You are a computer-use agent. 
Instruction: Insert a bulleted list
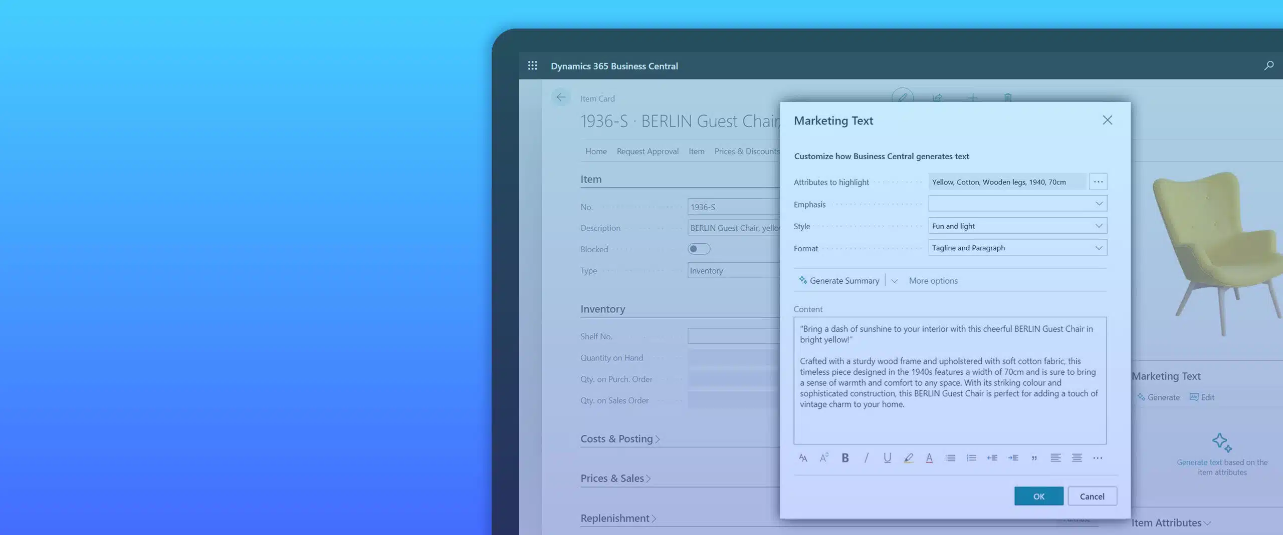pos(950,458)
